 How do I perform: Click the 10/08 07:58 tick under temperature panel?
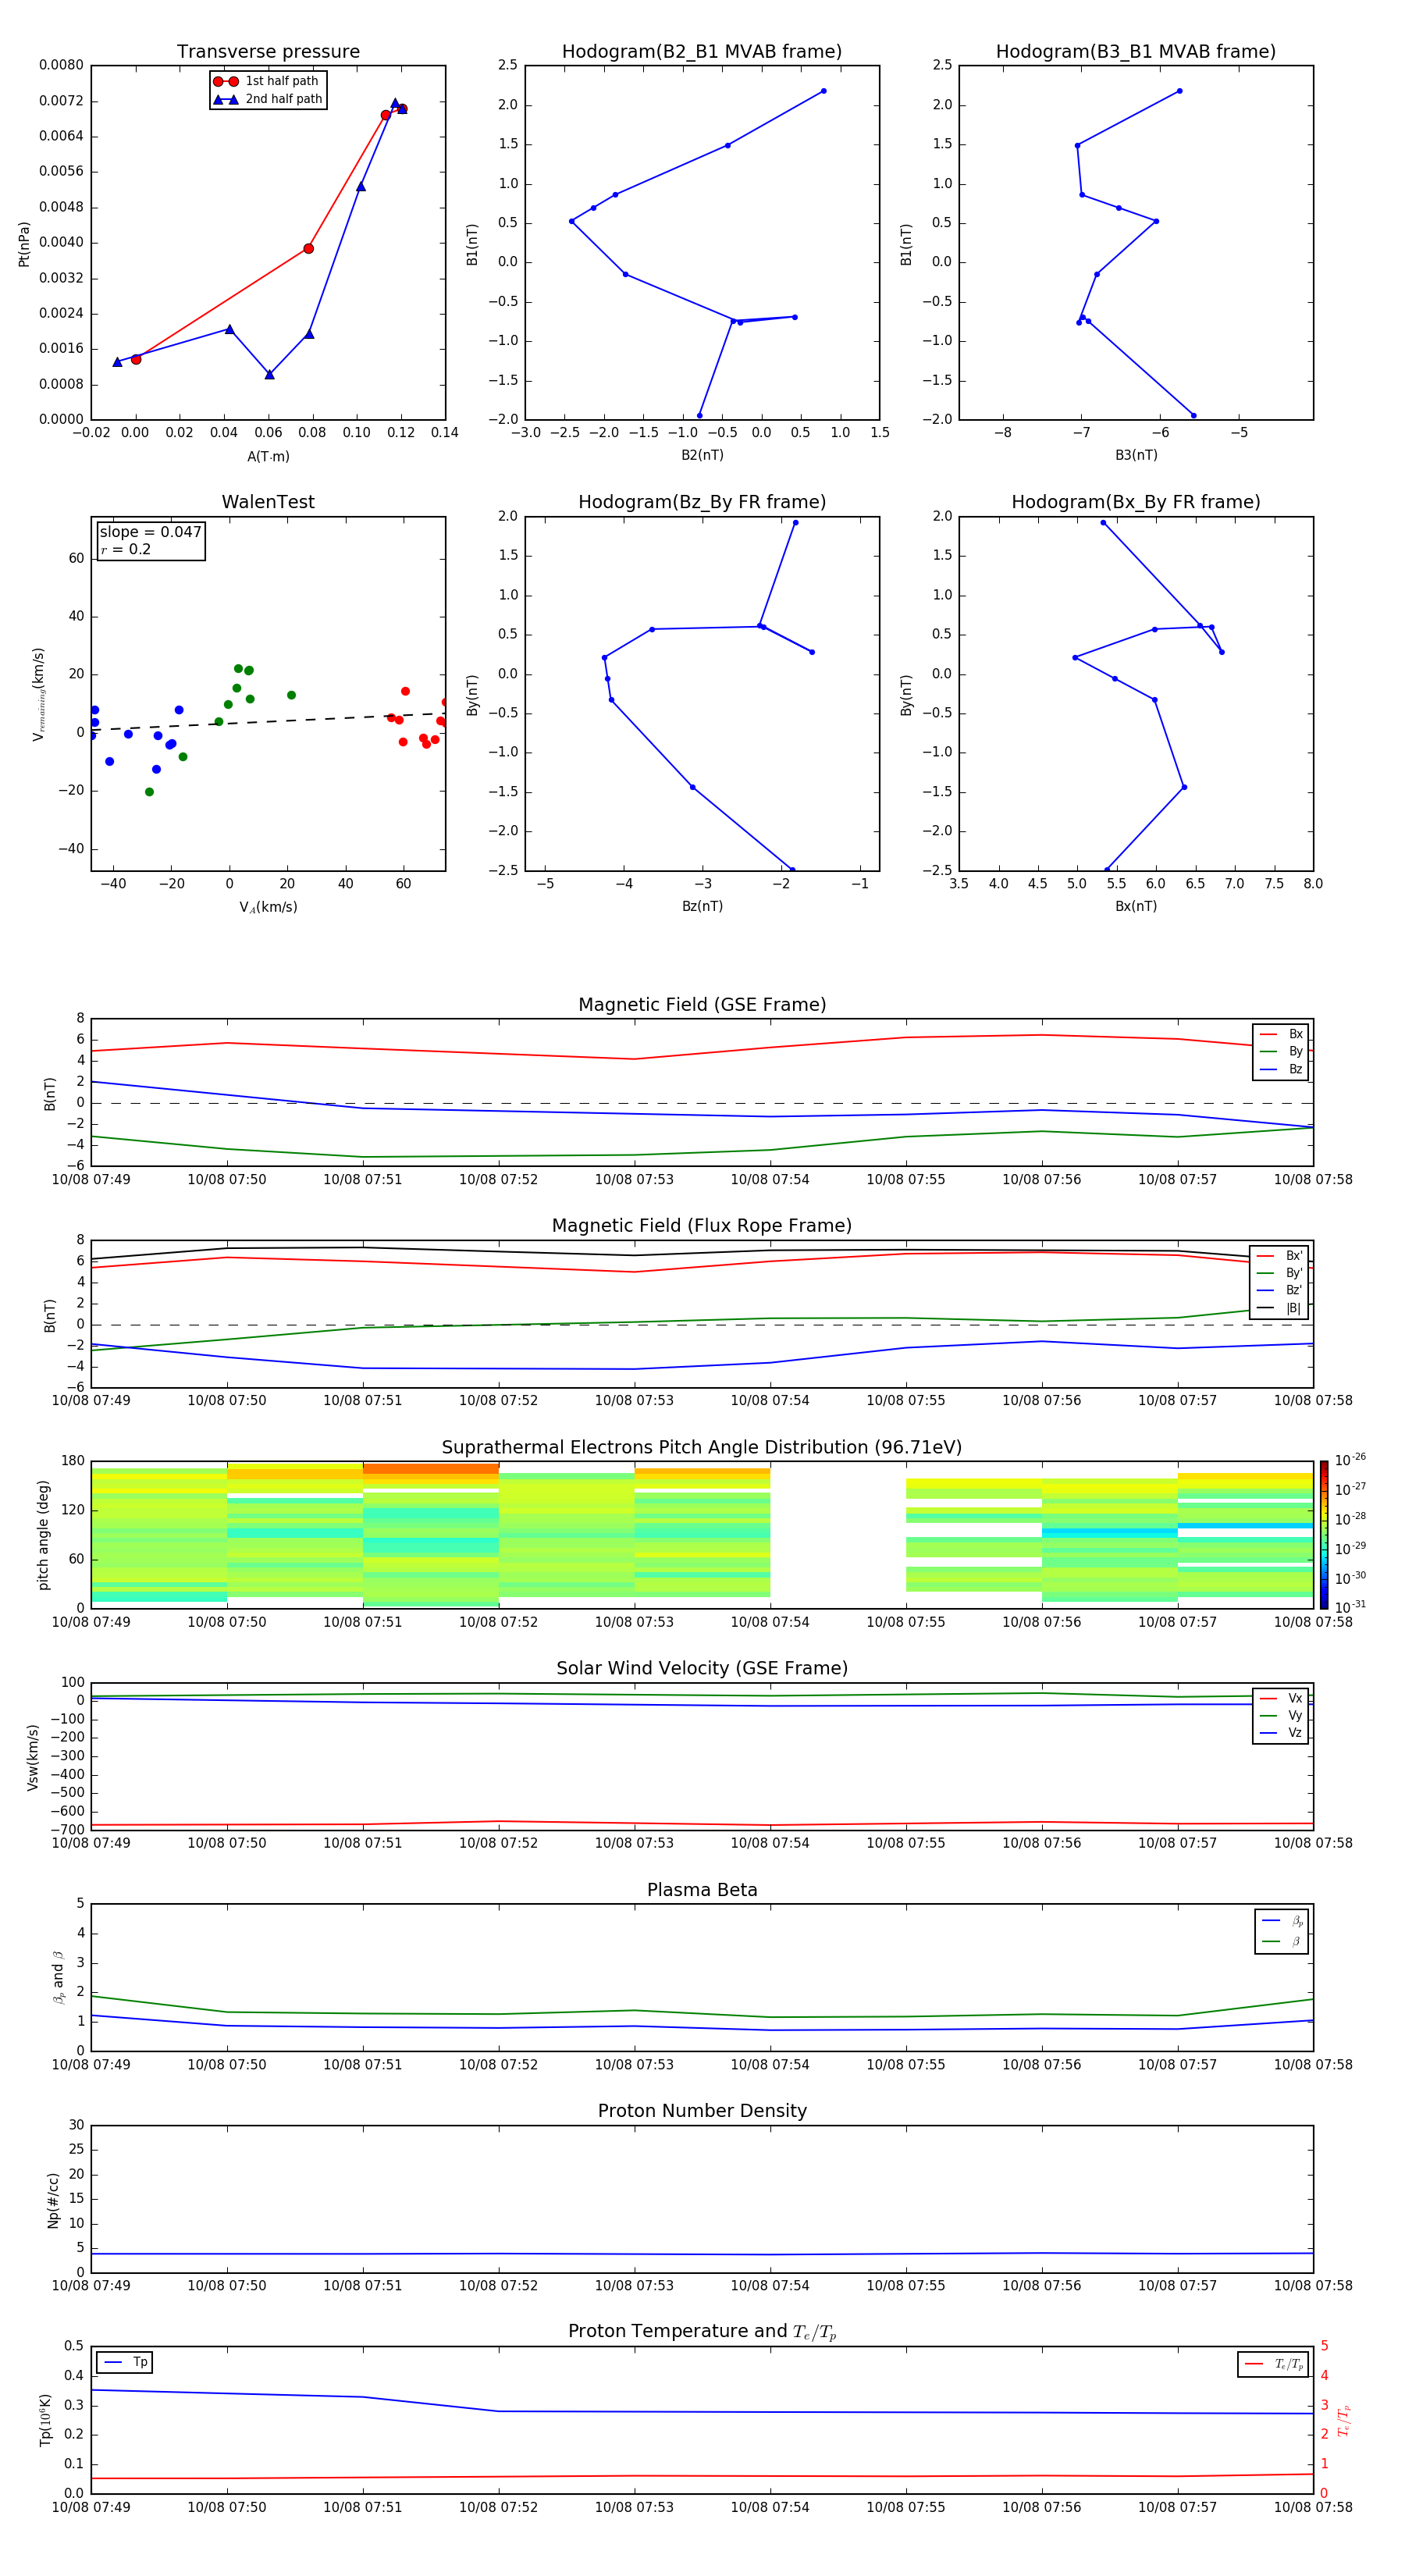pyautogui.click(x=1313, y=2507)
